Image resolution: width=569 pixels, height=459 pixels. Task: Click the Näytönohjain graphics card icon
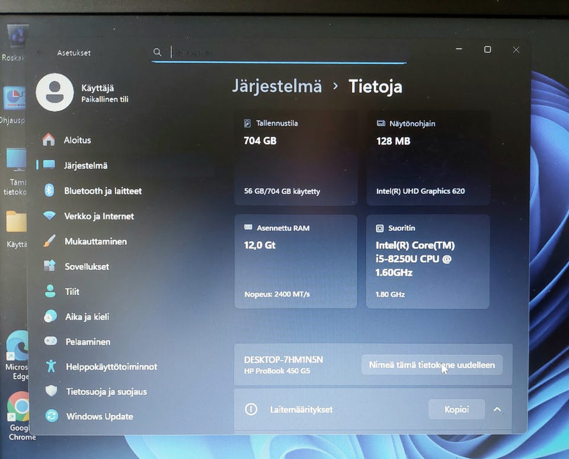tap(381, 123)
